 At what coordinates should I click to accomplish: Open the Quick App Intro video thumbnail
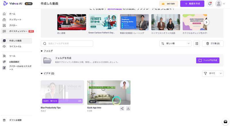click(x=109, y=93)
